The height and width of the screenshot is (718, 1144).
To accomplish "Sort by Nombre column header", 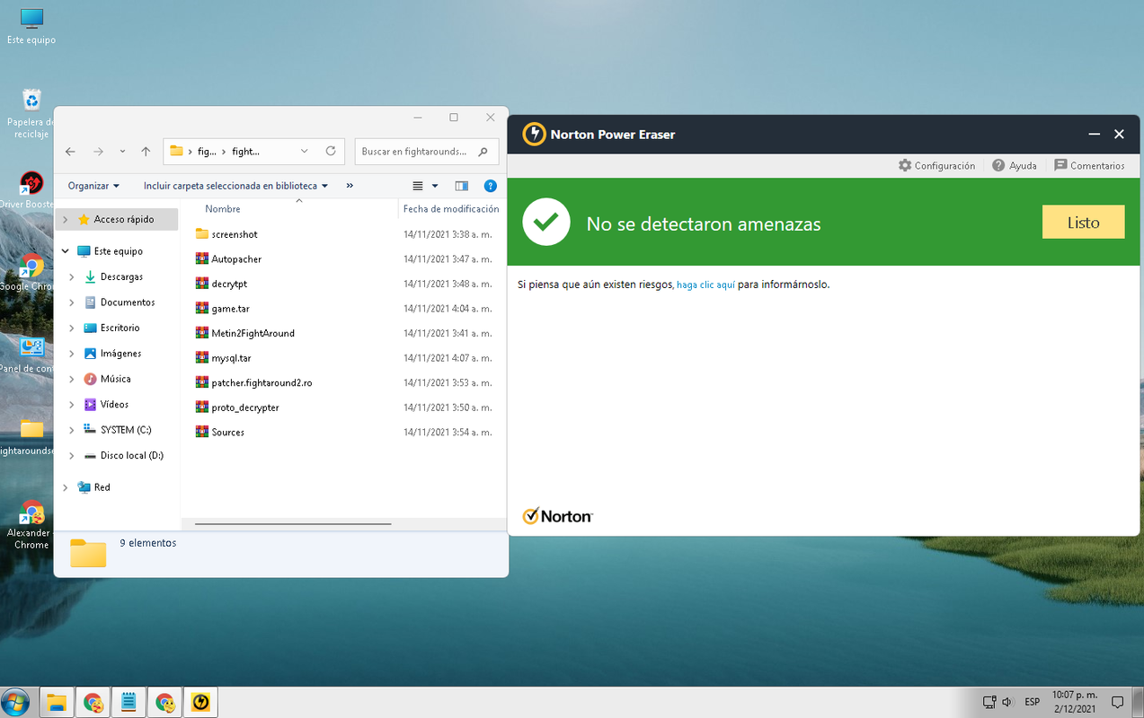I will 223,209.
